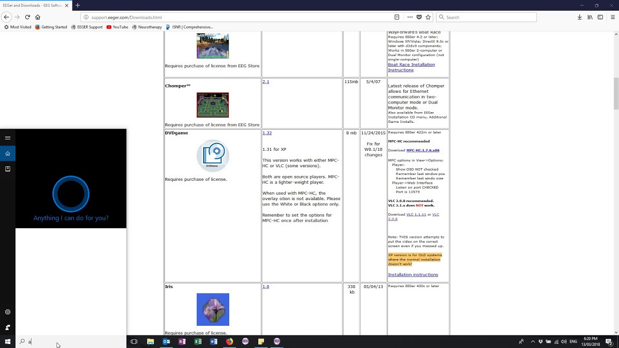Click the Chomper game thumbnail
Viewport: 619px width, 348px height.
[x=213, y=105]
